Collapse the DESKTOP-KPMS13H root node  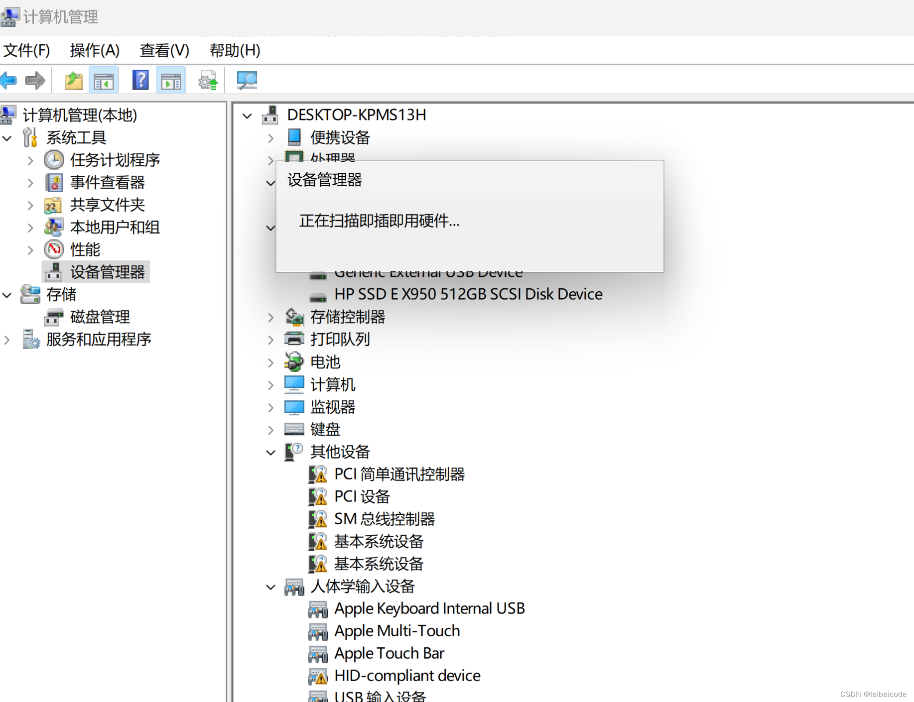coord(247,116)
